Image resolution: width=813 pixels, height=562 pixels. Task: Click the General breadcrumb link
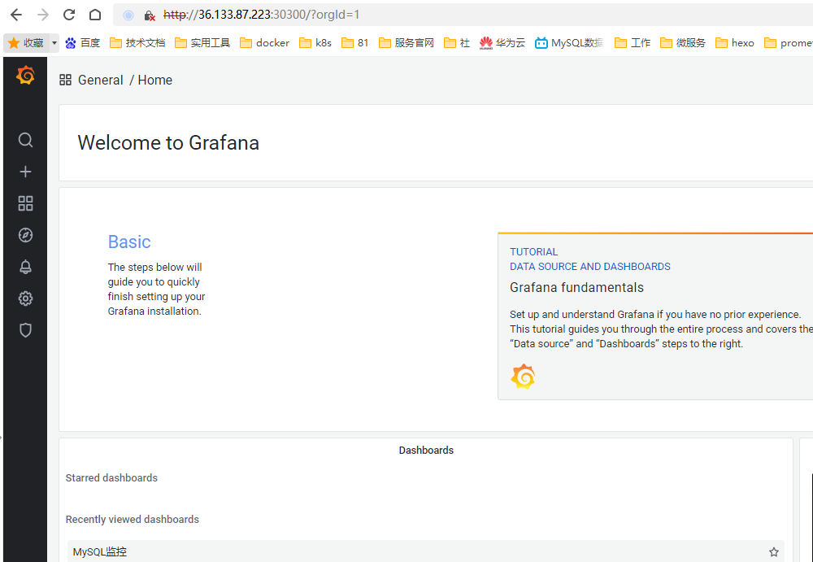click(101, 80)
